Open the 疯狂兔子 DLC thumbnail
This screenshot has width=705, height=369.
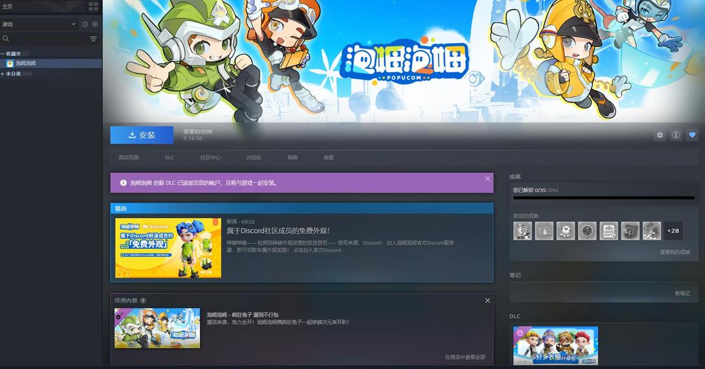click(157, 328)
